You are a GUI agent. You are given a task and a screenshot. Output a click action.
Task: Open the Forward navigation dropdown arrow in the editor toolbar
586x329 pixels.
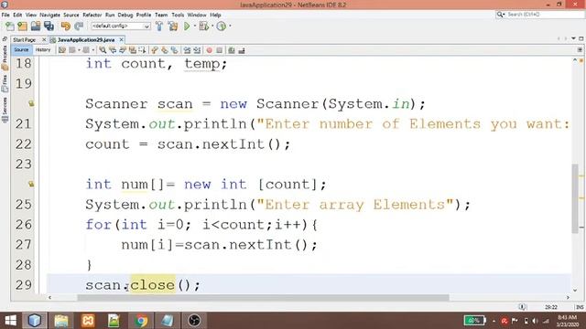click(x=93, y=50)
